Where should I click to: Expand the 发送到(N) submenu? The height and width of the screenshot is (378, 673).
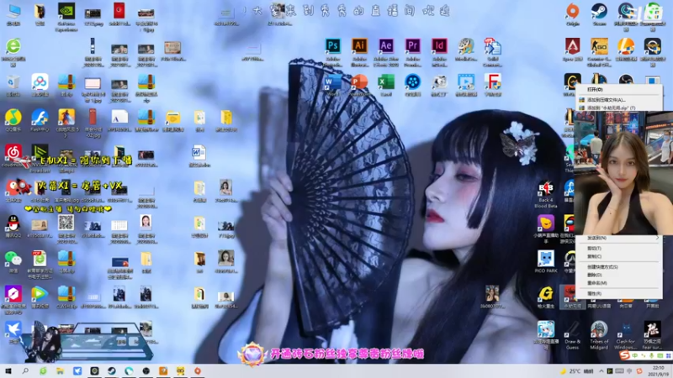(x=618, y=238)
